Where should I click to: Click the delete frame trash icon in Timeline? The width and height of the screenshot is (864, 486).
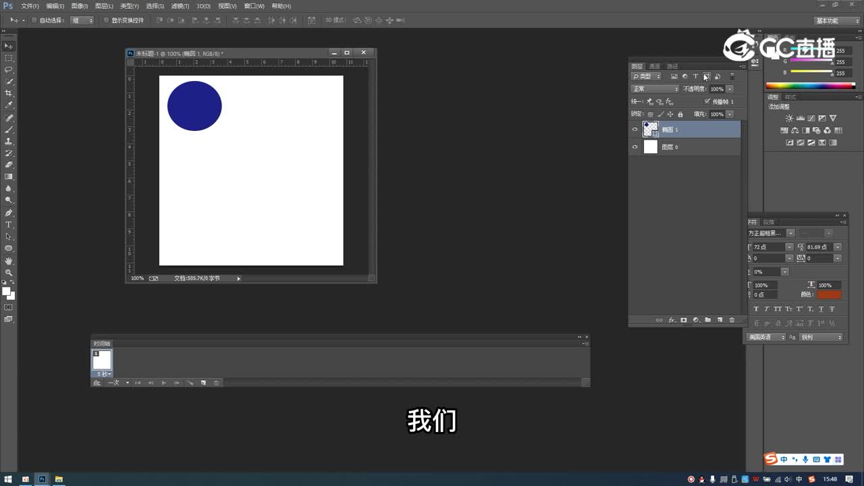pyautogui.click(x=216, y=382)
